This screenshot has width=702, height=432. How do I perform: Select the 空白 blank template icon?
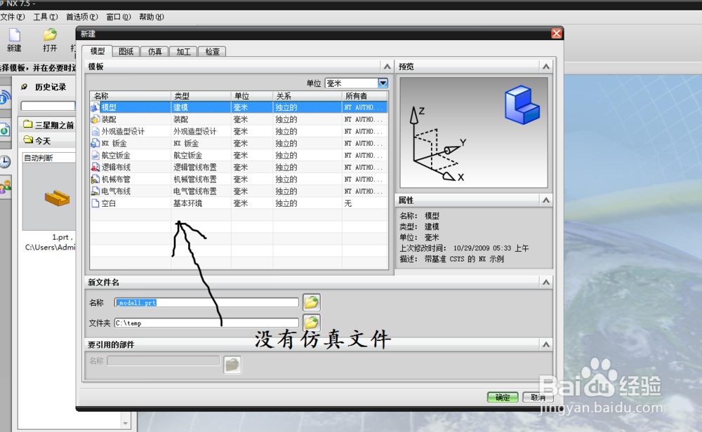point(95,203)
